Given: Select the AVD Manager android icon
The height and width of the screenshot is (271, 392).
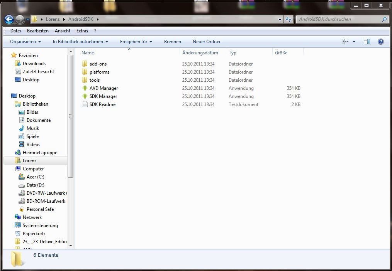Looking at the screenshot, I should click(x=85, y=88).
